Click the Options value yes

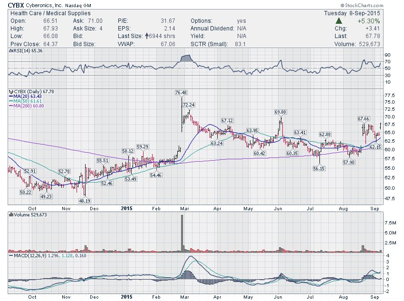tap(241, 21)
